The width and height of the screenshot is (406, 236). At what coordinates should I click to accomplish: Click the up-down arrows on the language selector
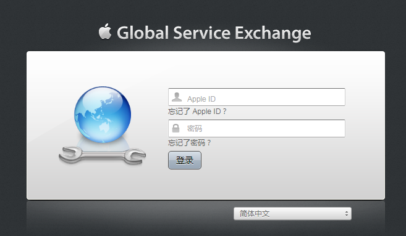pyautogui.click(x=347, y=214)
